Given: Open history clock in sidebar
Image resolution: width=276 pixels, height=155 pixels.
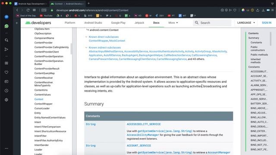Looking at the screenshot, I should pos(6,91).
